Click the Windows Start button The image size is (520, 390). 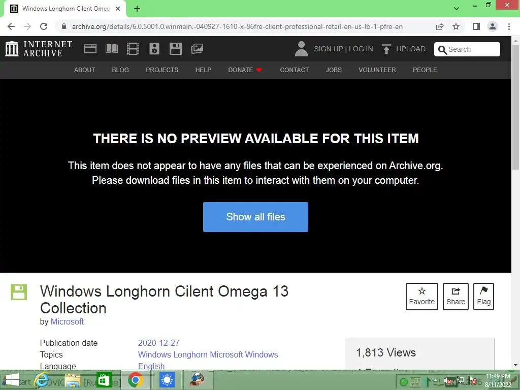point(12,380)
